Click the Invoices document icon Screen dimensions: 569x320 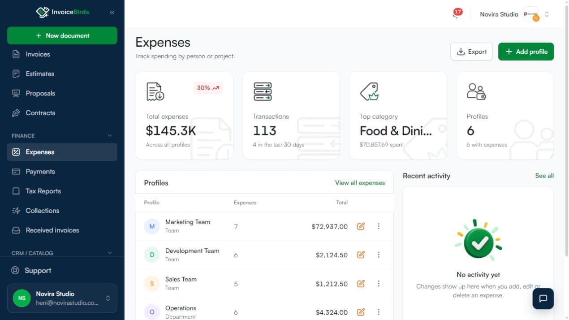tap(16, 54)
